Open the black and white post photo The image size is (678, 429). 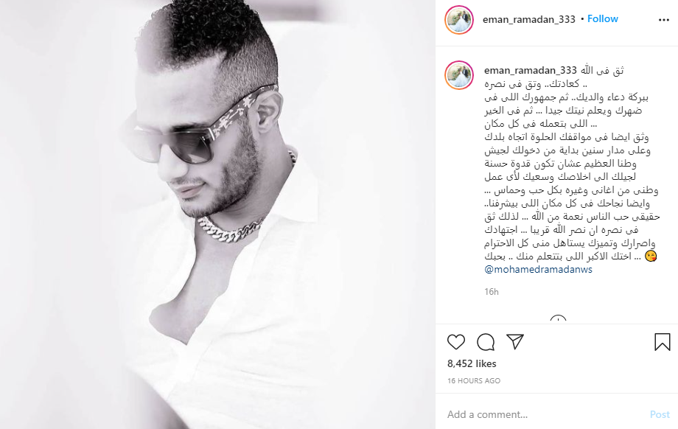(x=217, y=214)
